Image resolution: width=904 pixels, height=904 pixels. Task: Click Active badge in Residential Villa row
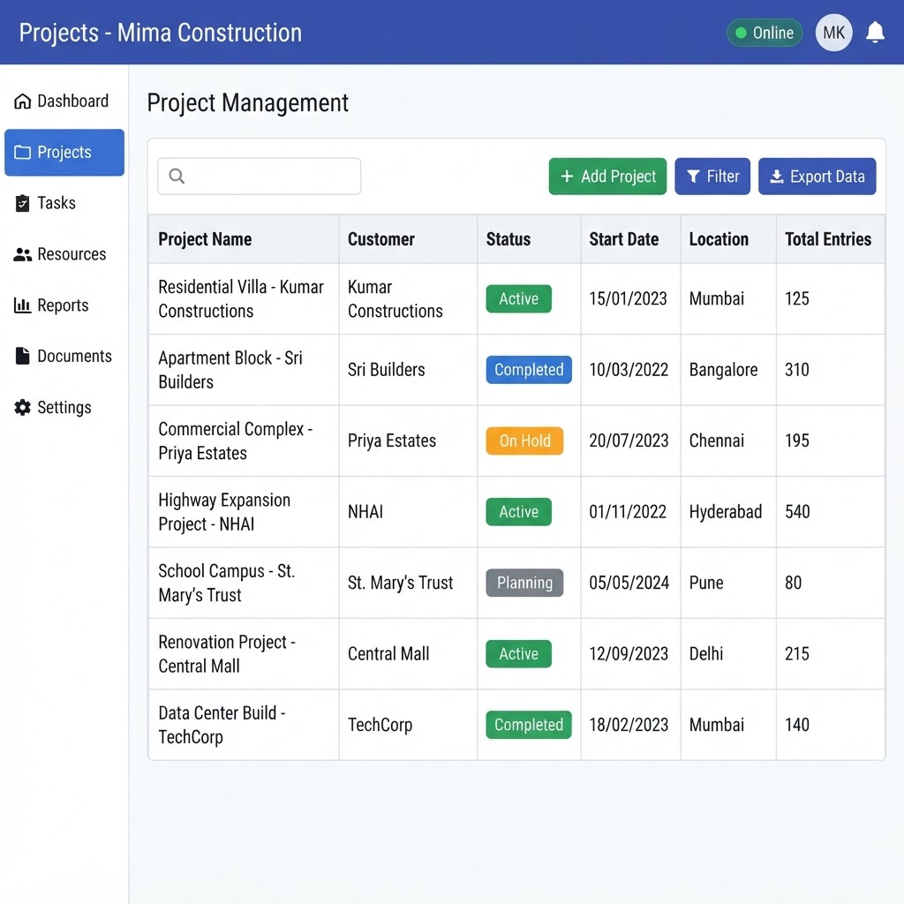click(518, 298)
